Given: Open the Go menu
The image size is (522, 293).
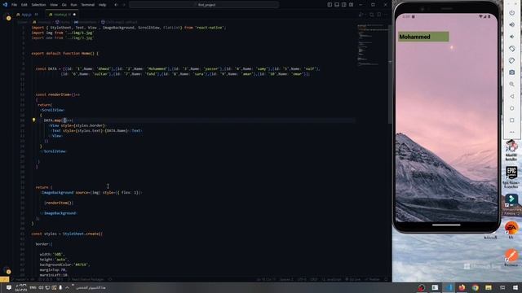Looking at the screenshot, I should [64, 5].
